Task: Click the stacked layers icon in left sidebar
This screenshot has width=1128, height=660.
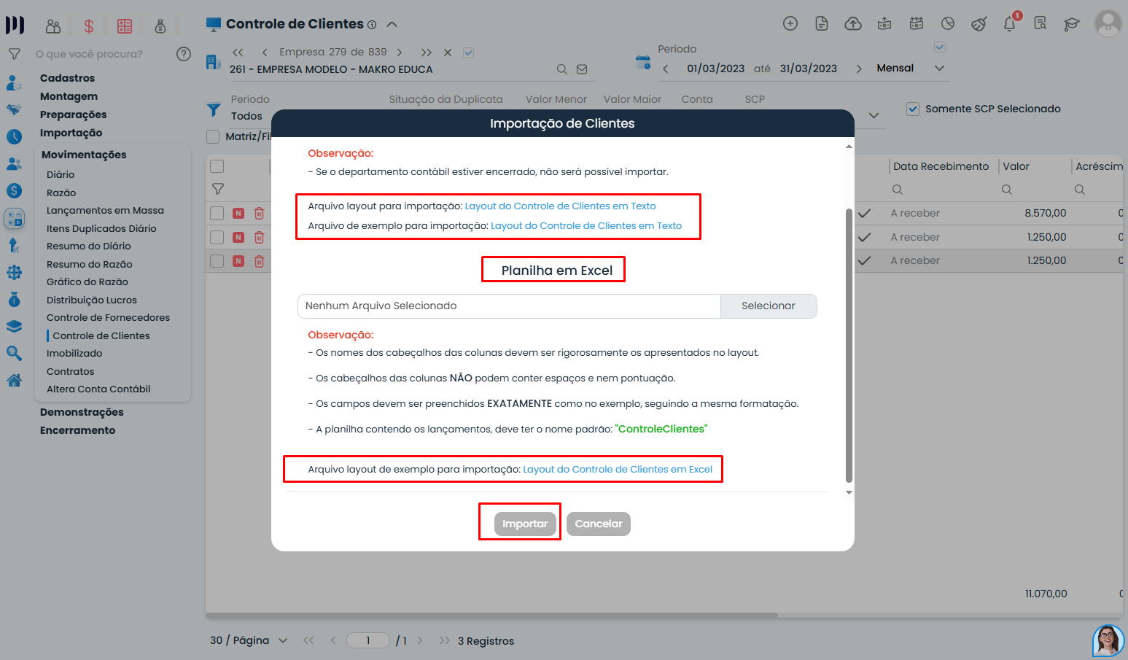Action: click(x=14, y=327)
